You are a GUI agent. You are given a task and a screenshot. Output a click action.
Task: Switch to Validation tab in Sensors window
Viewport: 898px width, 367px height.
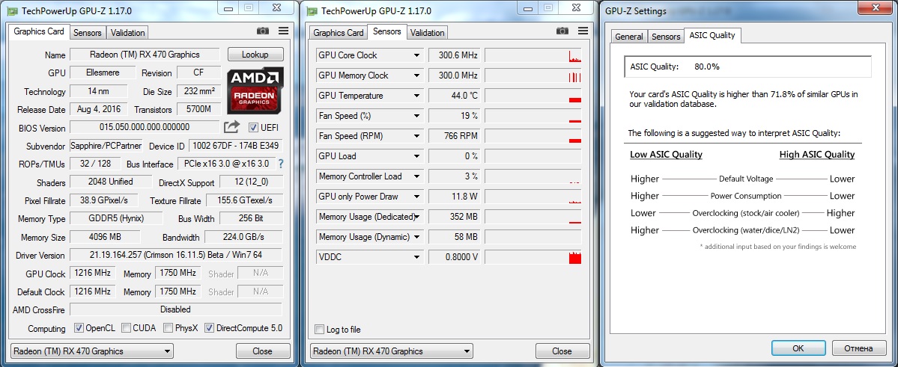tap(427, 33)
